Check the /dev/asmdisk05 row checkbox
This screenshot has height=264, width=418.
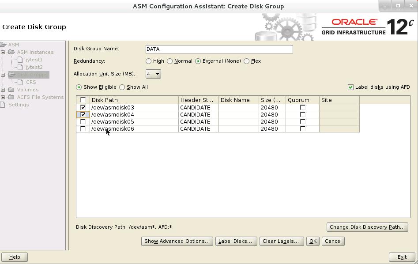tap(83, 121)
